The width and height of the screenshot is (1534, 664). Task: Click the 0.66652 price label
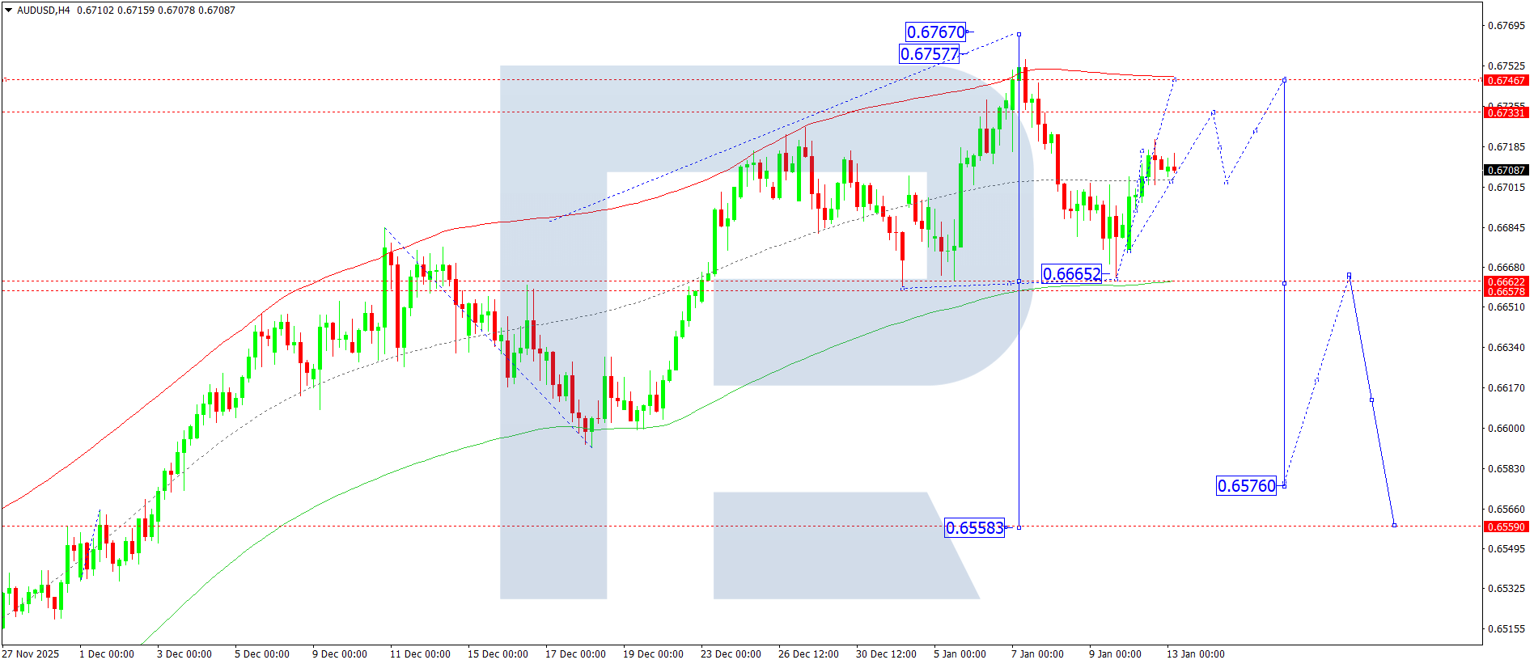point(1071,274)
